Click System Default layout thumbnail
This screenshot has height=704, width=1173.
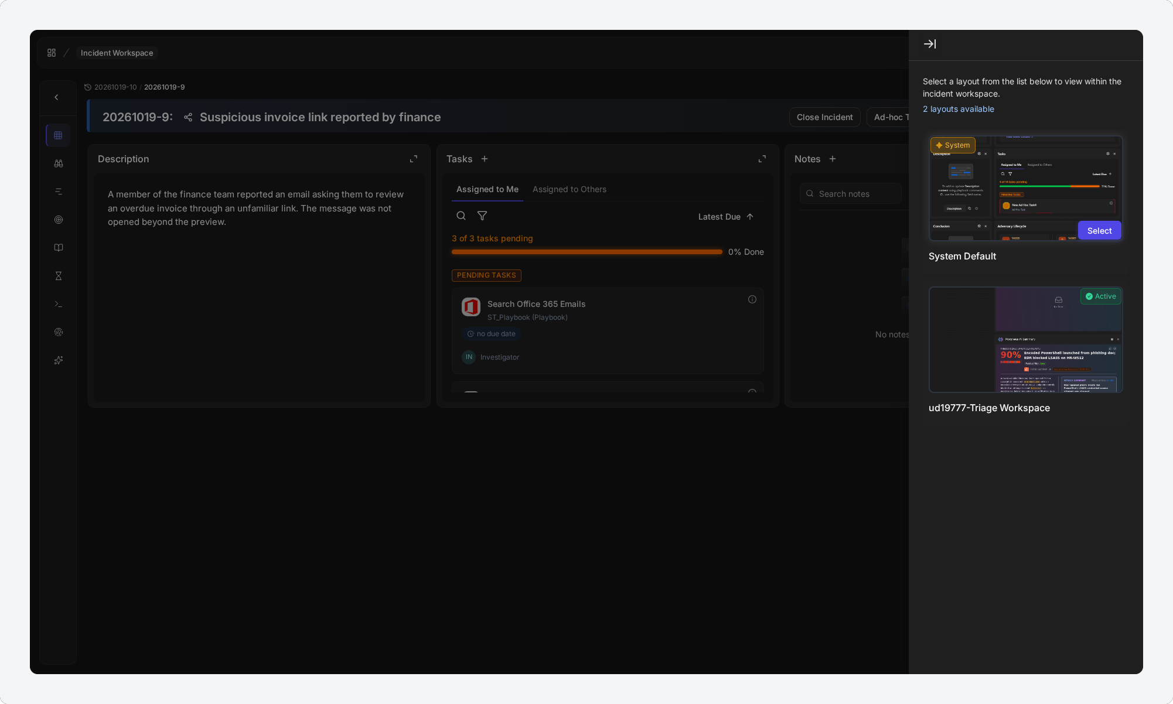point(1025,188)
